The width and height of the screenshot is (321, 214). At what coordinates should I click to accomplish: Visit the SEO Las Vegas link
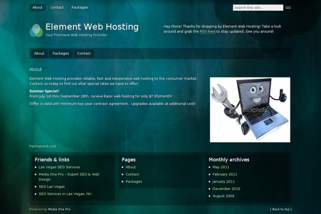[51, 187]
